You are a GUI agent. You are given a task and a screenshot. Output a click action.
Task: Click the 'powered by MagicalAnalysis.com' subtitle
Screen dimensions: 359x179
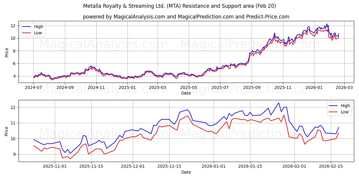pos(186,17)
